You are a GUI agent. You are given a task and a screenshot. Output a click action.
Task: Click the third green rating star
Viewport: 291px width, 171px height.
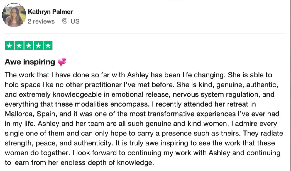[x=29, y=46]
